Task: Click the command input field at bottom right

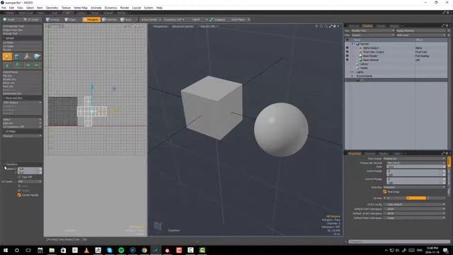Action: pyautogui.click(x=399, y=242)
